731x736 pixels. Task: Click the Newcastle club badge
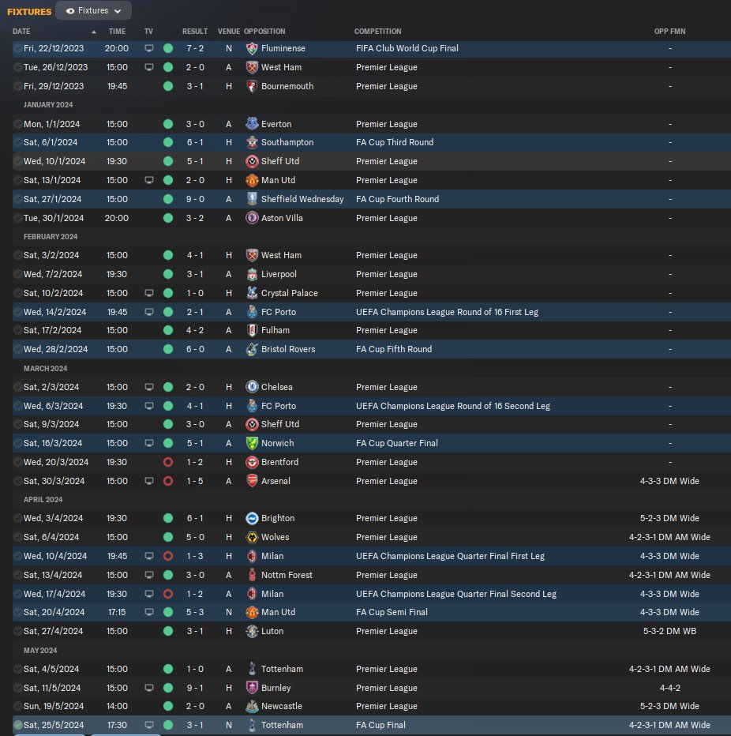click(252, 707)
